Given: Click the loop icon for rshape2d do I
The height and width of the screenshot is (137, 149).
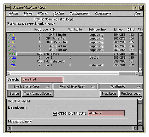Looking at the screenshot, I should 13,65.
